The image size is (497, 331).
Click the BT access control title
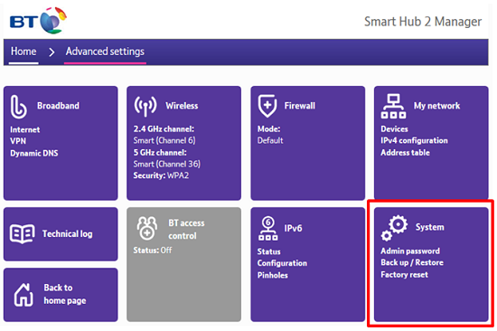[186, 230]
